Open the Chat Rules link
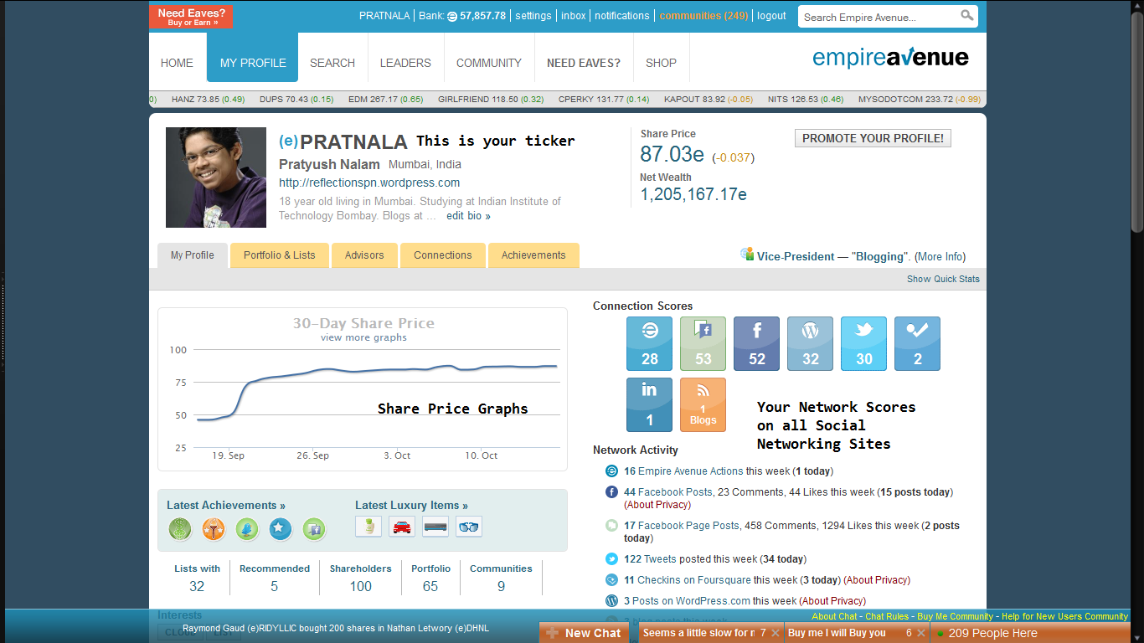This screenshot has height=643, width=1144. pyautogui.click(x=887, y=616)
